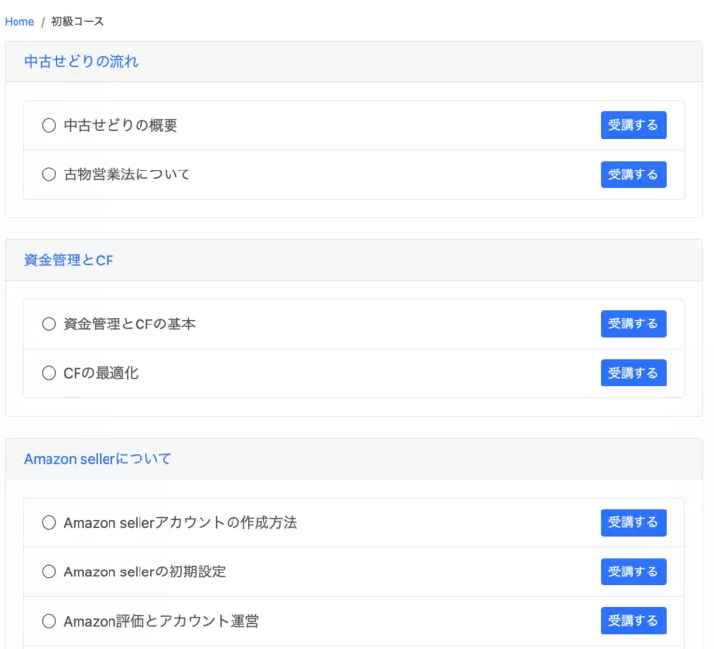Click the 古物営業法について lesson title
Screen dimensions: 714x649
(x=127, y=174)
